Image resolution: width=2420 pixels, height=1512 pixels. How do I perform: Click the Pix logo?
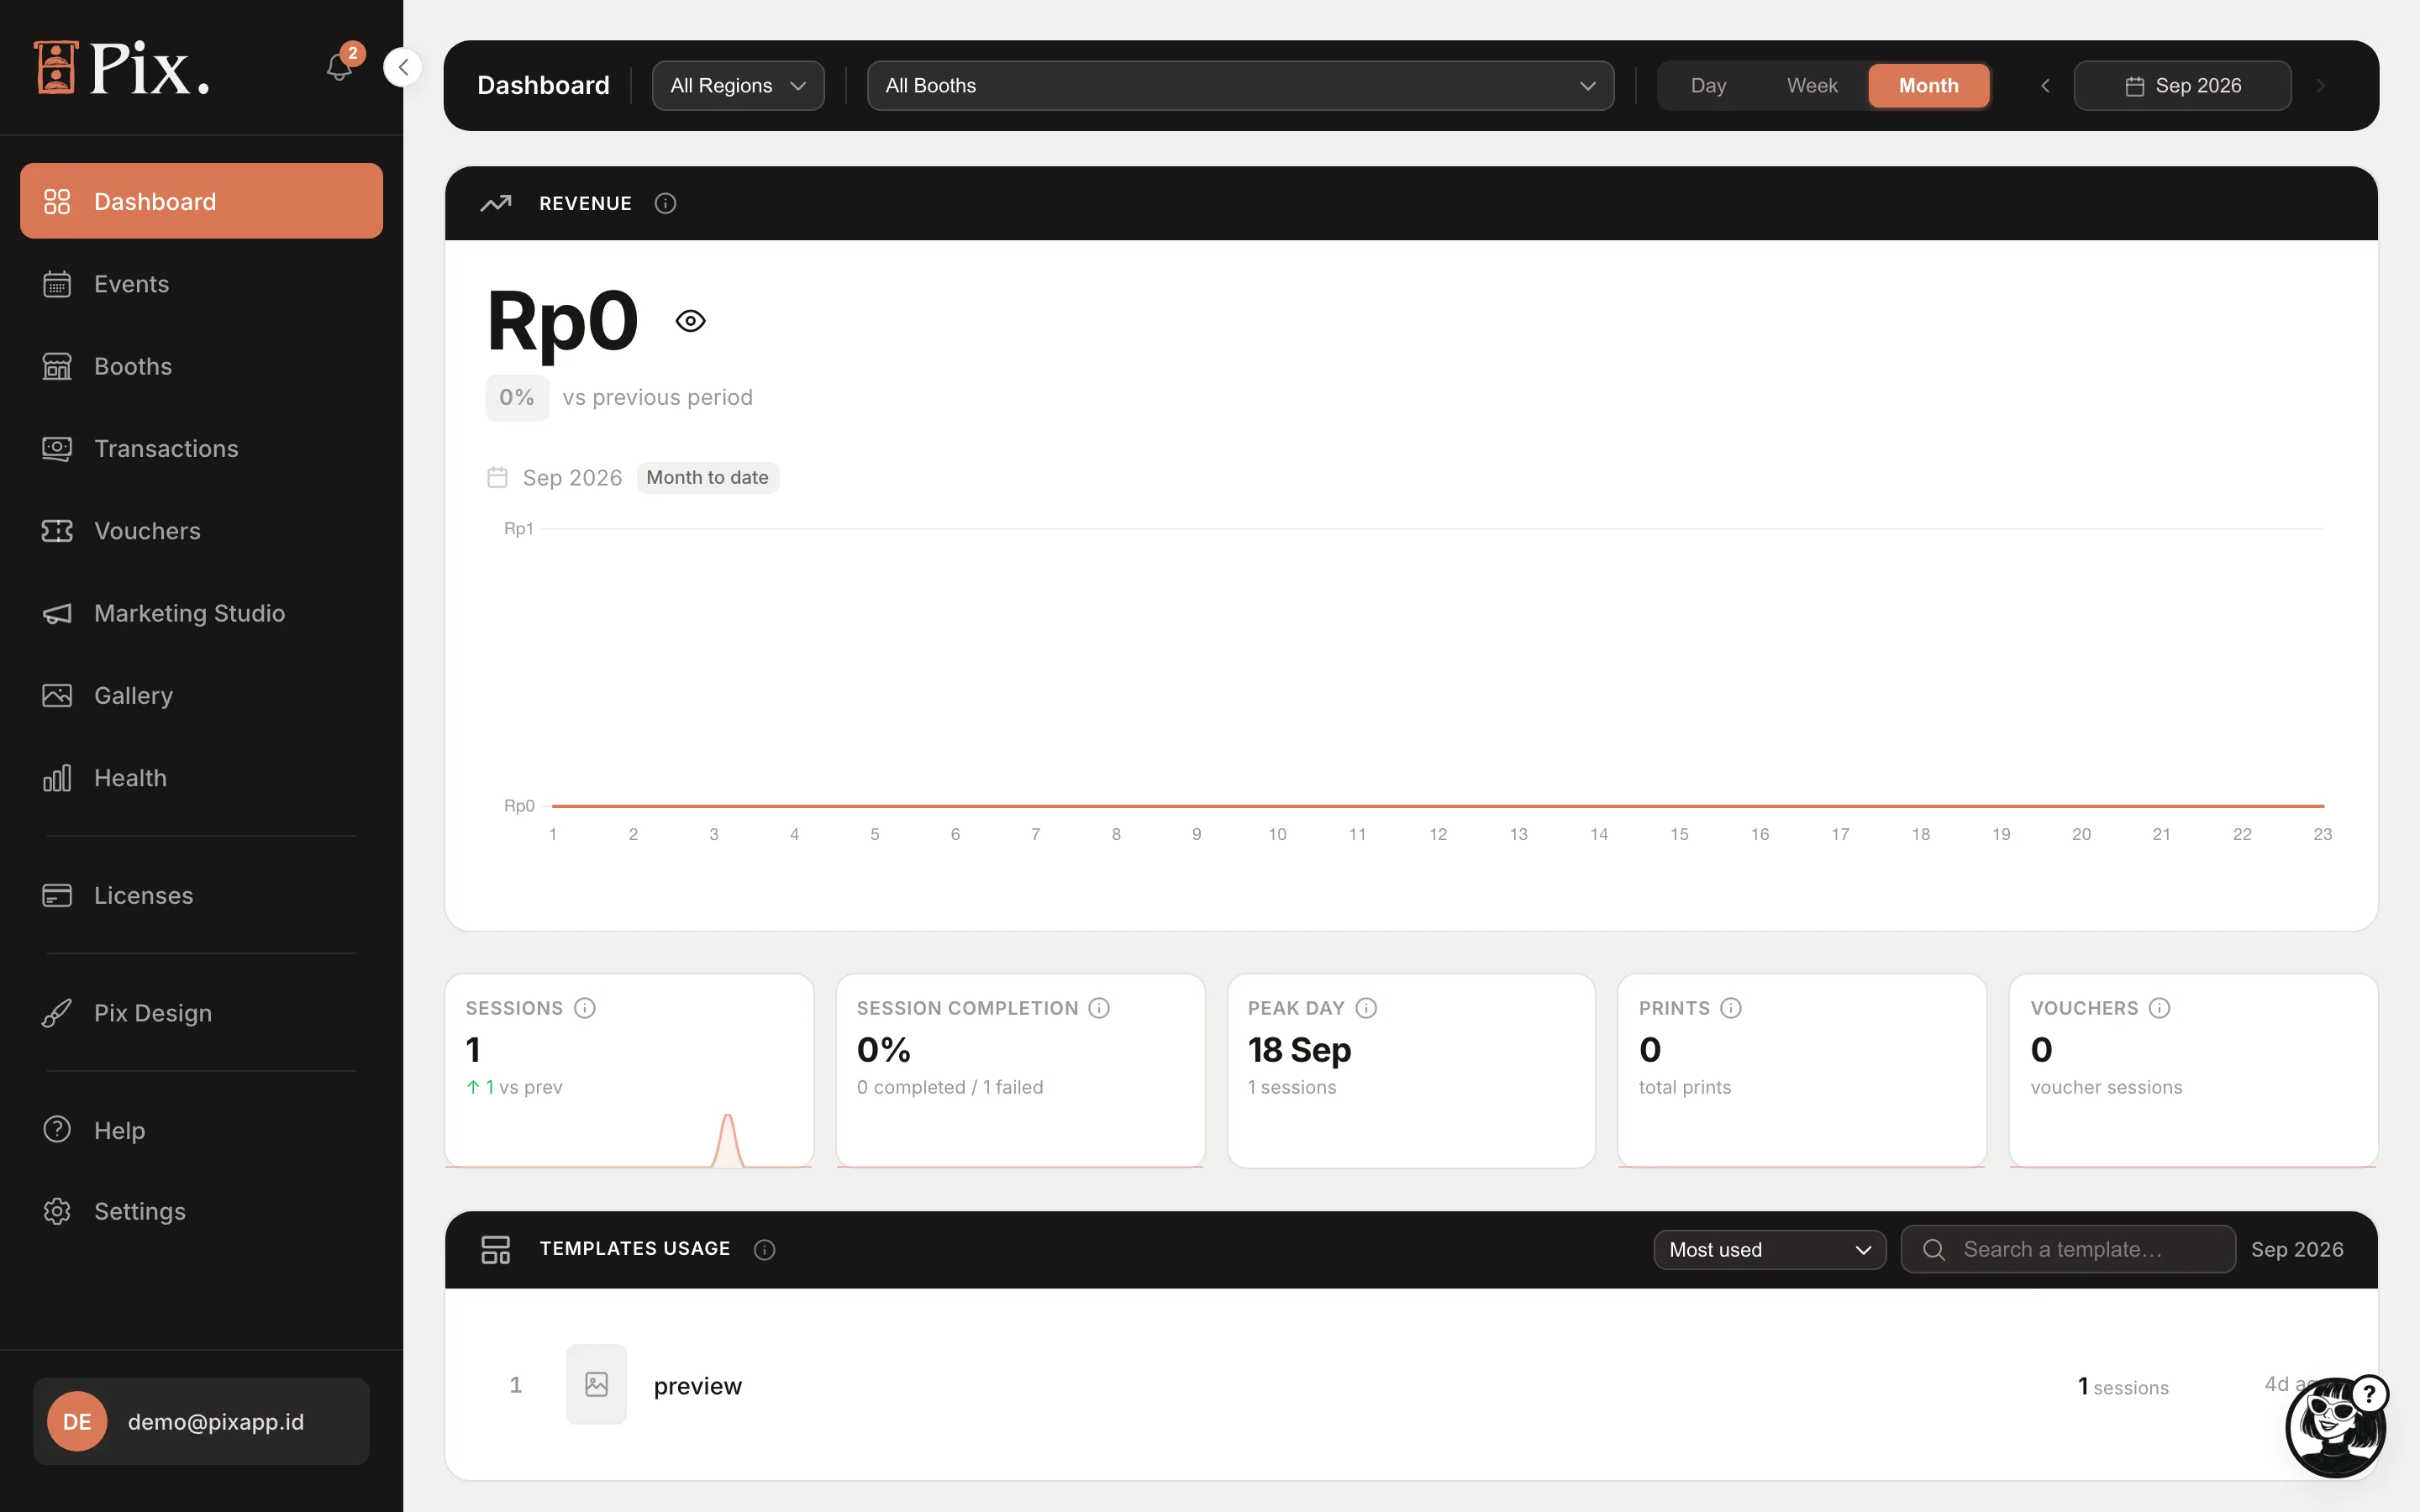click(122, 68)
